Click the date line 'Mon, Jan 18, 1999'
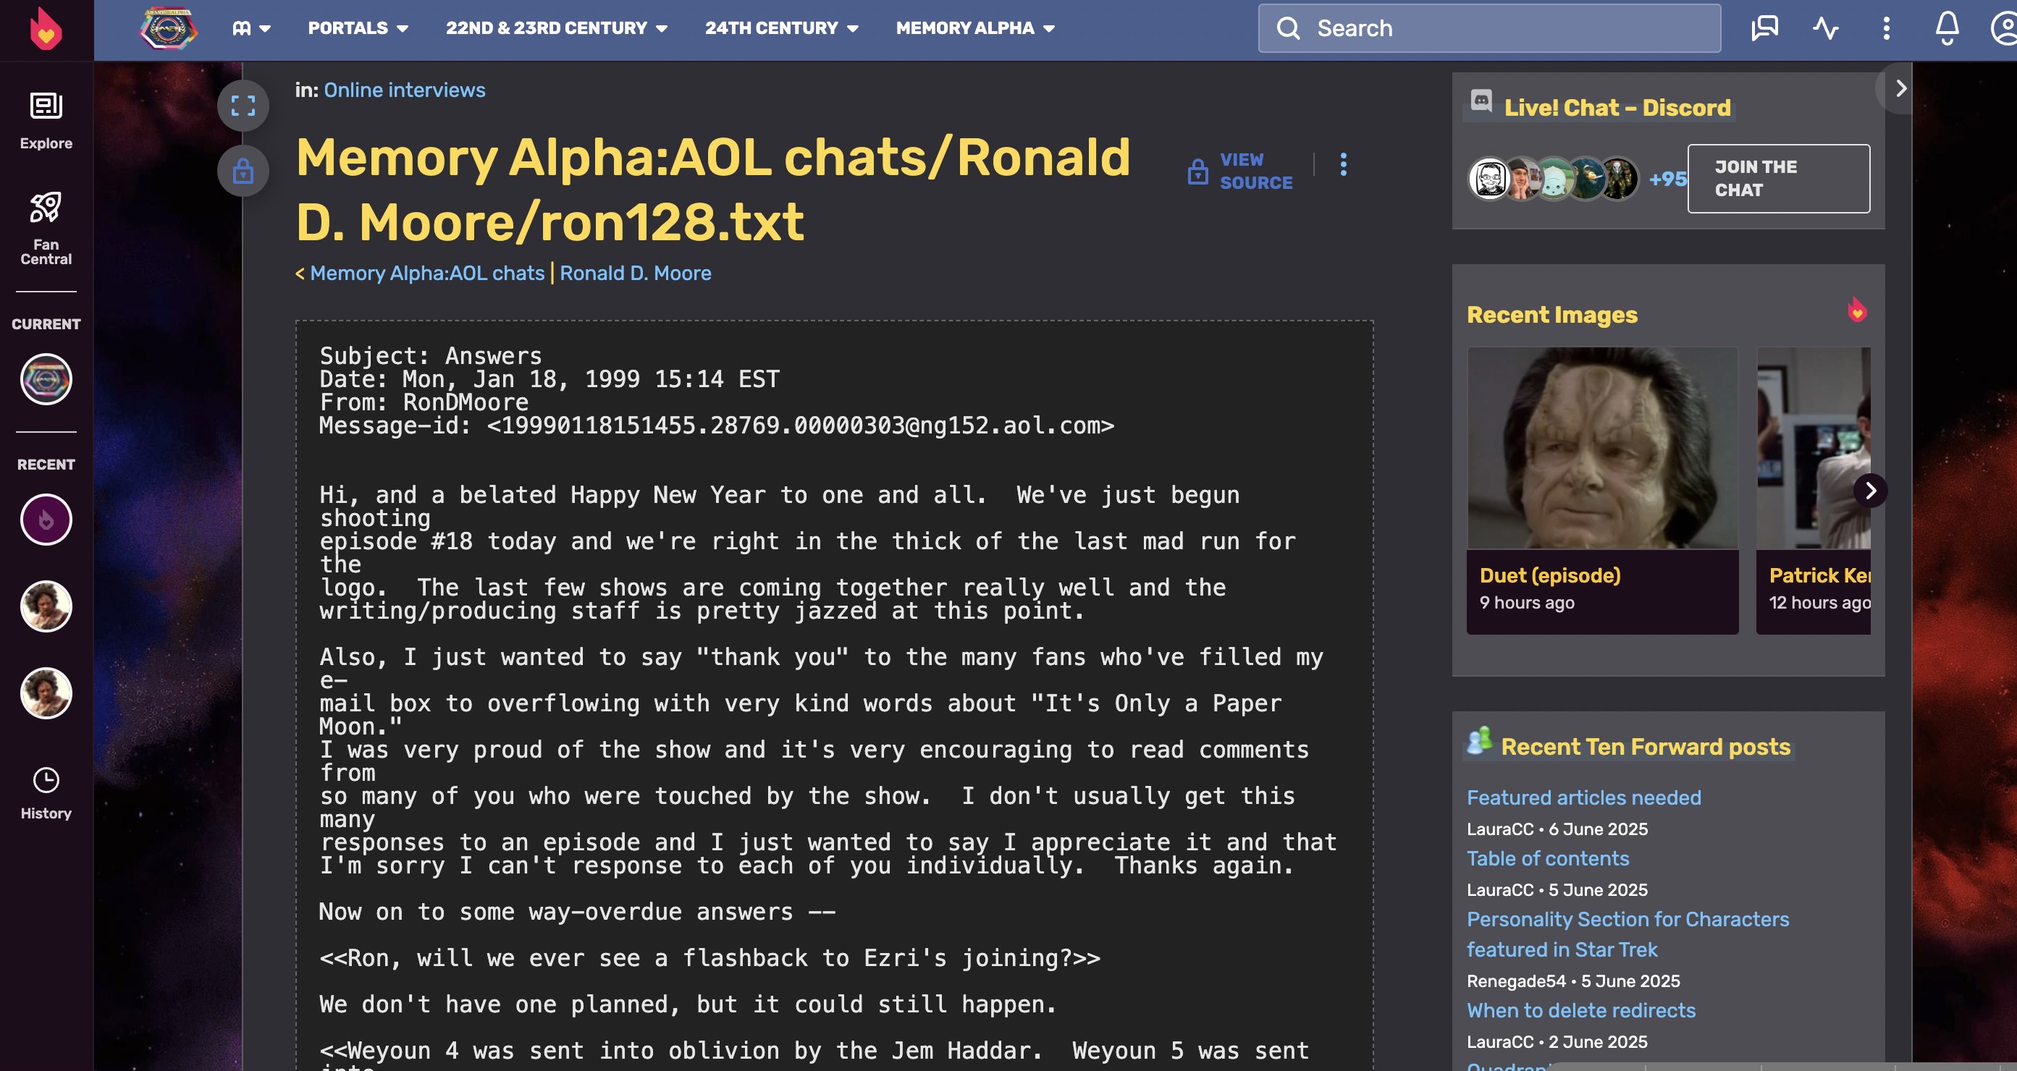This screenshot has width=2017, height=1071. click(549, 380)
